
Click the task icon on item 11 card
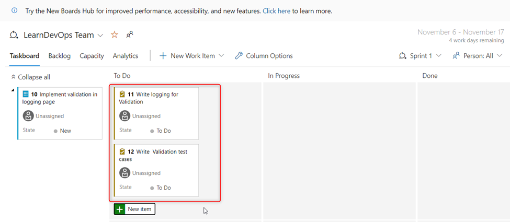(122, 94)
